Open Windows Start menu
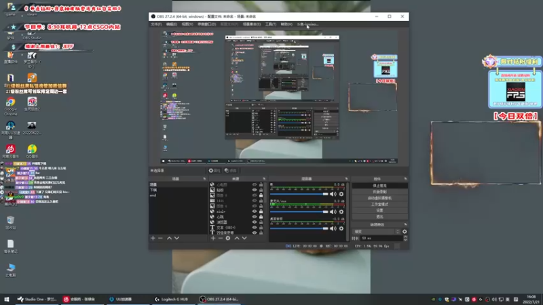Image resolution: width=543 pixels, height=305 pixels. 7,299
